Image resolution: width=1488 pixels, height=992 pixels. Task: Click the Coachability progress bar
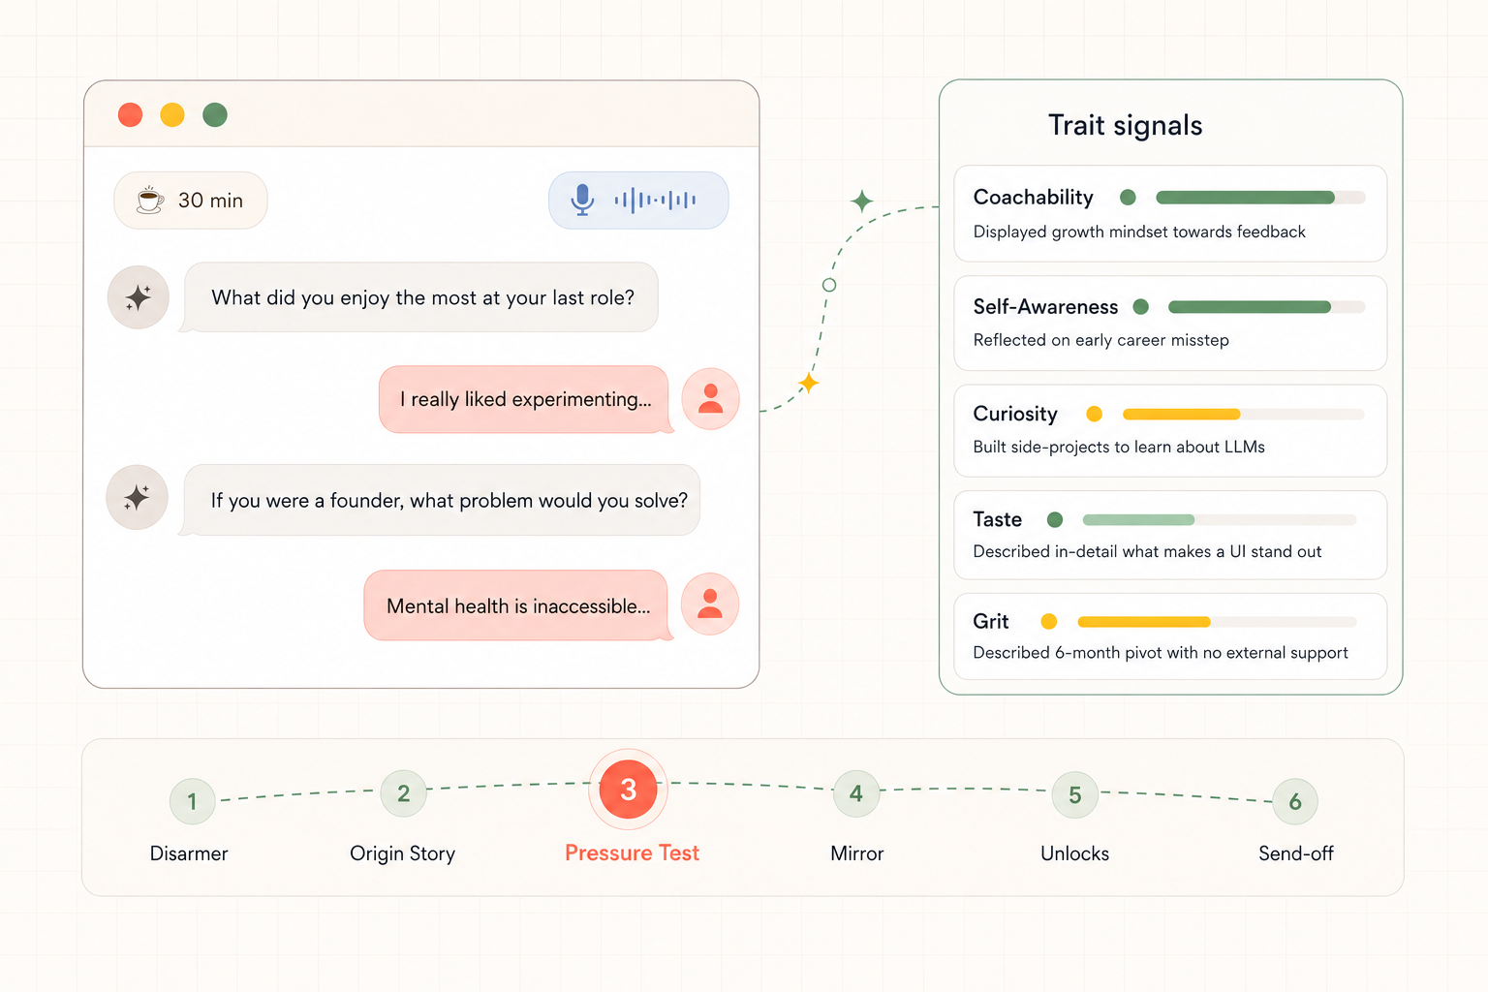(1260, 198)
